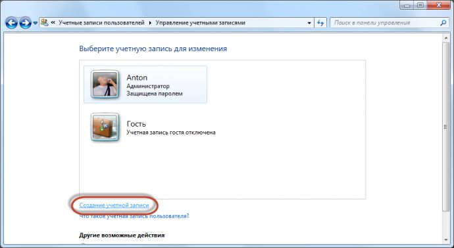
Task: Click the "Гость" account name
Action: pyautogui.click(x=136, y=124)
